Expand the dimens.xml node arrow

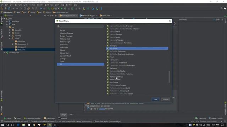point(13,44)
